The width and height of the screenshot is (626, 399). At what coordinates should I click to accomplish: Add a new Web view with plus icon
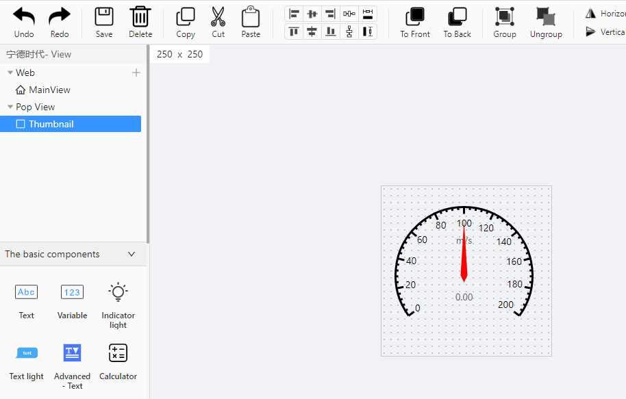tap(136, 73)
